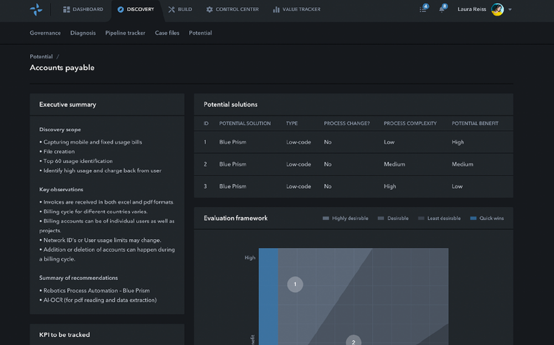Go to the Build tab
This screenshot has width=554, height=345.
180,9
